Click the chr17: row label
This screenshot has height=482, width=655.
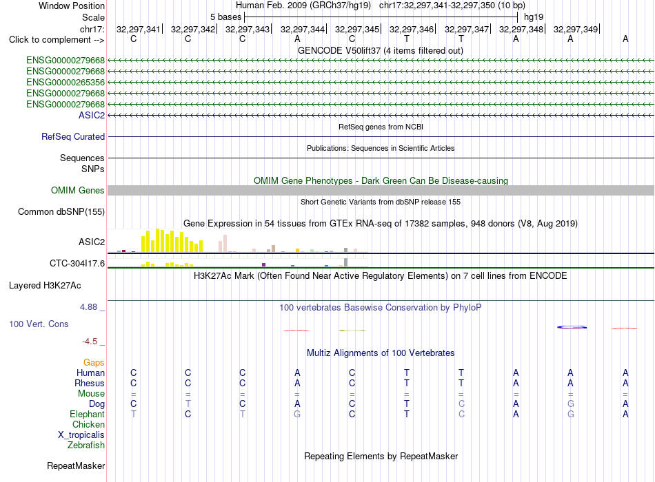pos(92,29)
